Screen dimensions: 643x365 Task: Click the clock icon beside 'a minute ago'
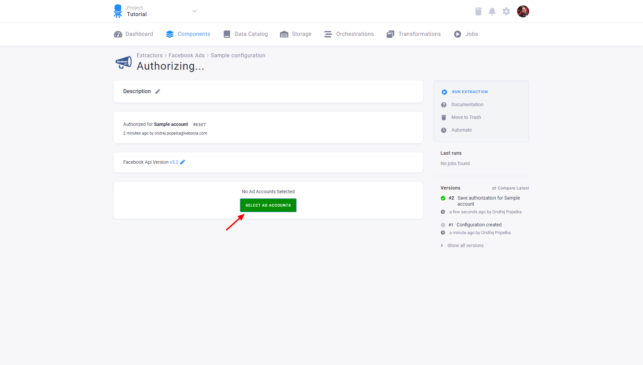click(443, 233)
